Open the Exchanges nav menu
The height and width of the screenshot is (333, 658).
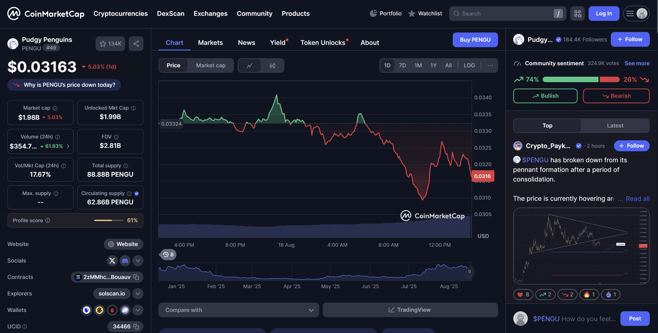click(211, 14)
